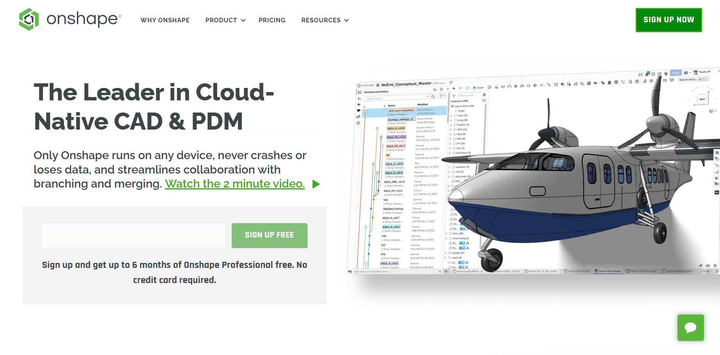This screenshot has height=355, width=720.
Task: Click the redo arrow in app screenshot
Action: click(460, 88)
